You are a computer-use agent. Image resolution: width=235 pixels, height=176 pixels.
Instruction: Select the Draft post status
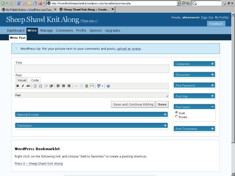point(177,112)
